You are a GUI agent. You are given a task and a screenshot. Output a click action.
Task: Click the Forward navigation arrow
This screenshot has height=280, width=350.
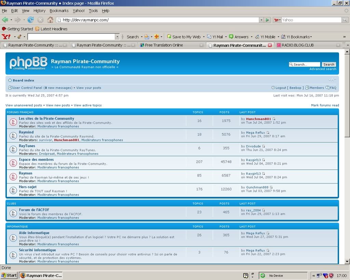pos(17,20)
